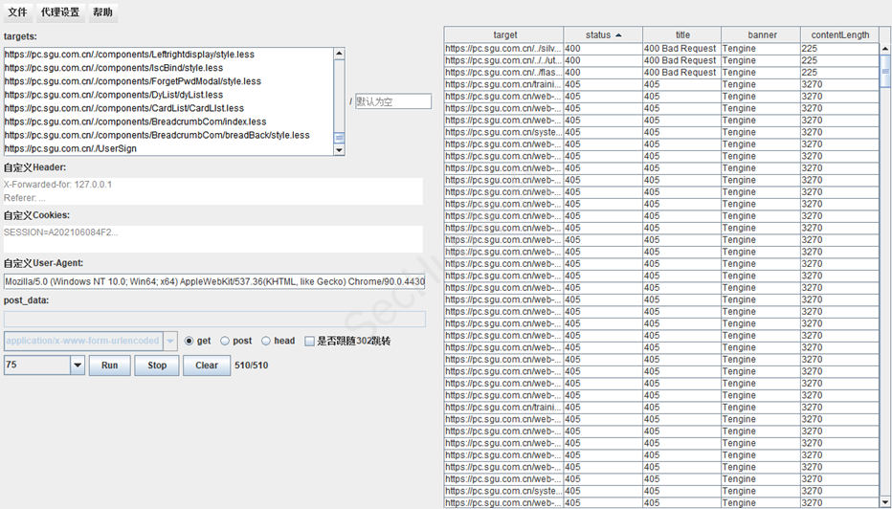
Task: Click the targets list scroll down arrow
Action: pyautogui.click(x=339, y=149)
